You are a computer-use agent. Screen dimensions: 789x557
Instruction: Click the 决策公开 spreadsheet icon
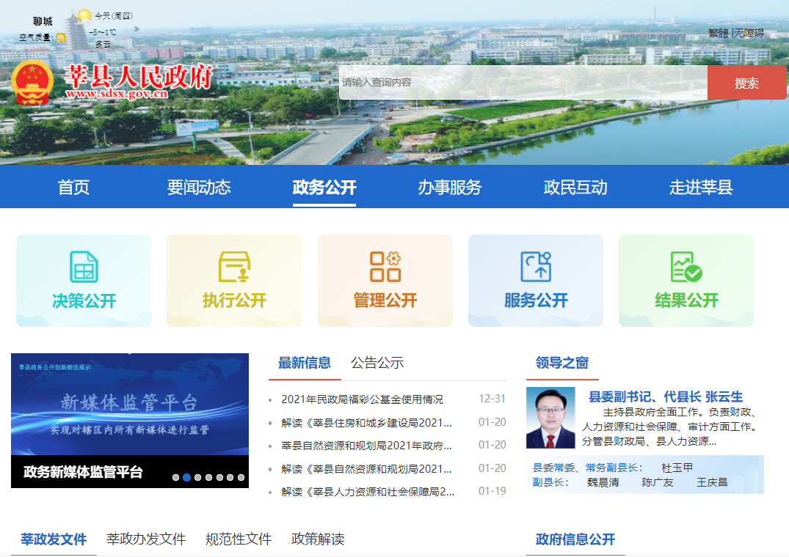point(84,267)
